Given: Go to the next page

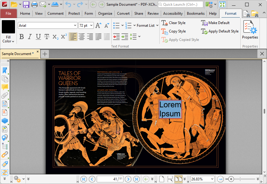Looking at the screenshot, I should (128, 179).
